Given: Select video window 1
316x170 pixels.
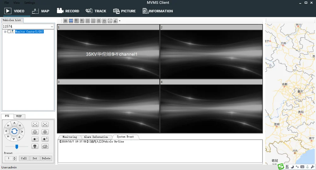Looking at the screenshot, I should pos(108,52).
